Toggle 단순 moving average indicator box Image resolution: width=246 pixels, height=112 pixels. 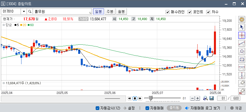[4, 25]
